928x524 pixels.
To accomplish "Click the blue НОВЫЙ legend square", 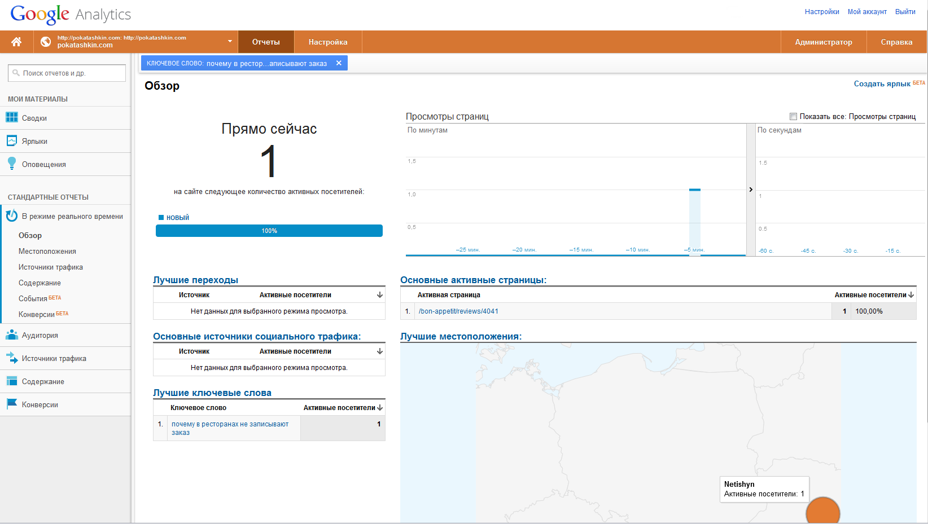I will click(x=161, y=217).
